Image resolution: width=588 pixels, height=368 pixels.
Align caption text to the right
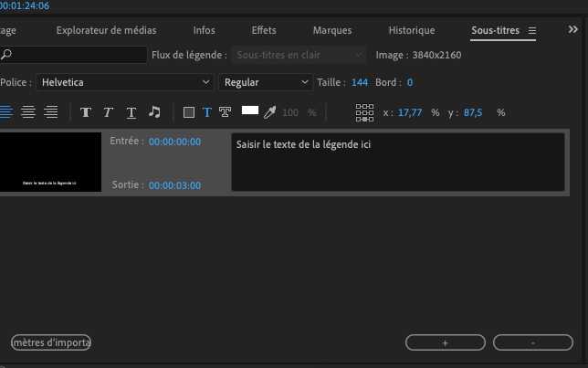(x=50, y=111)
